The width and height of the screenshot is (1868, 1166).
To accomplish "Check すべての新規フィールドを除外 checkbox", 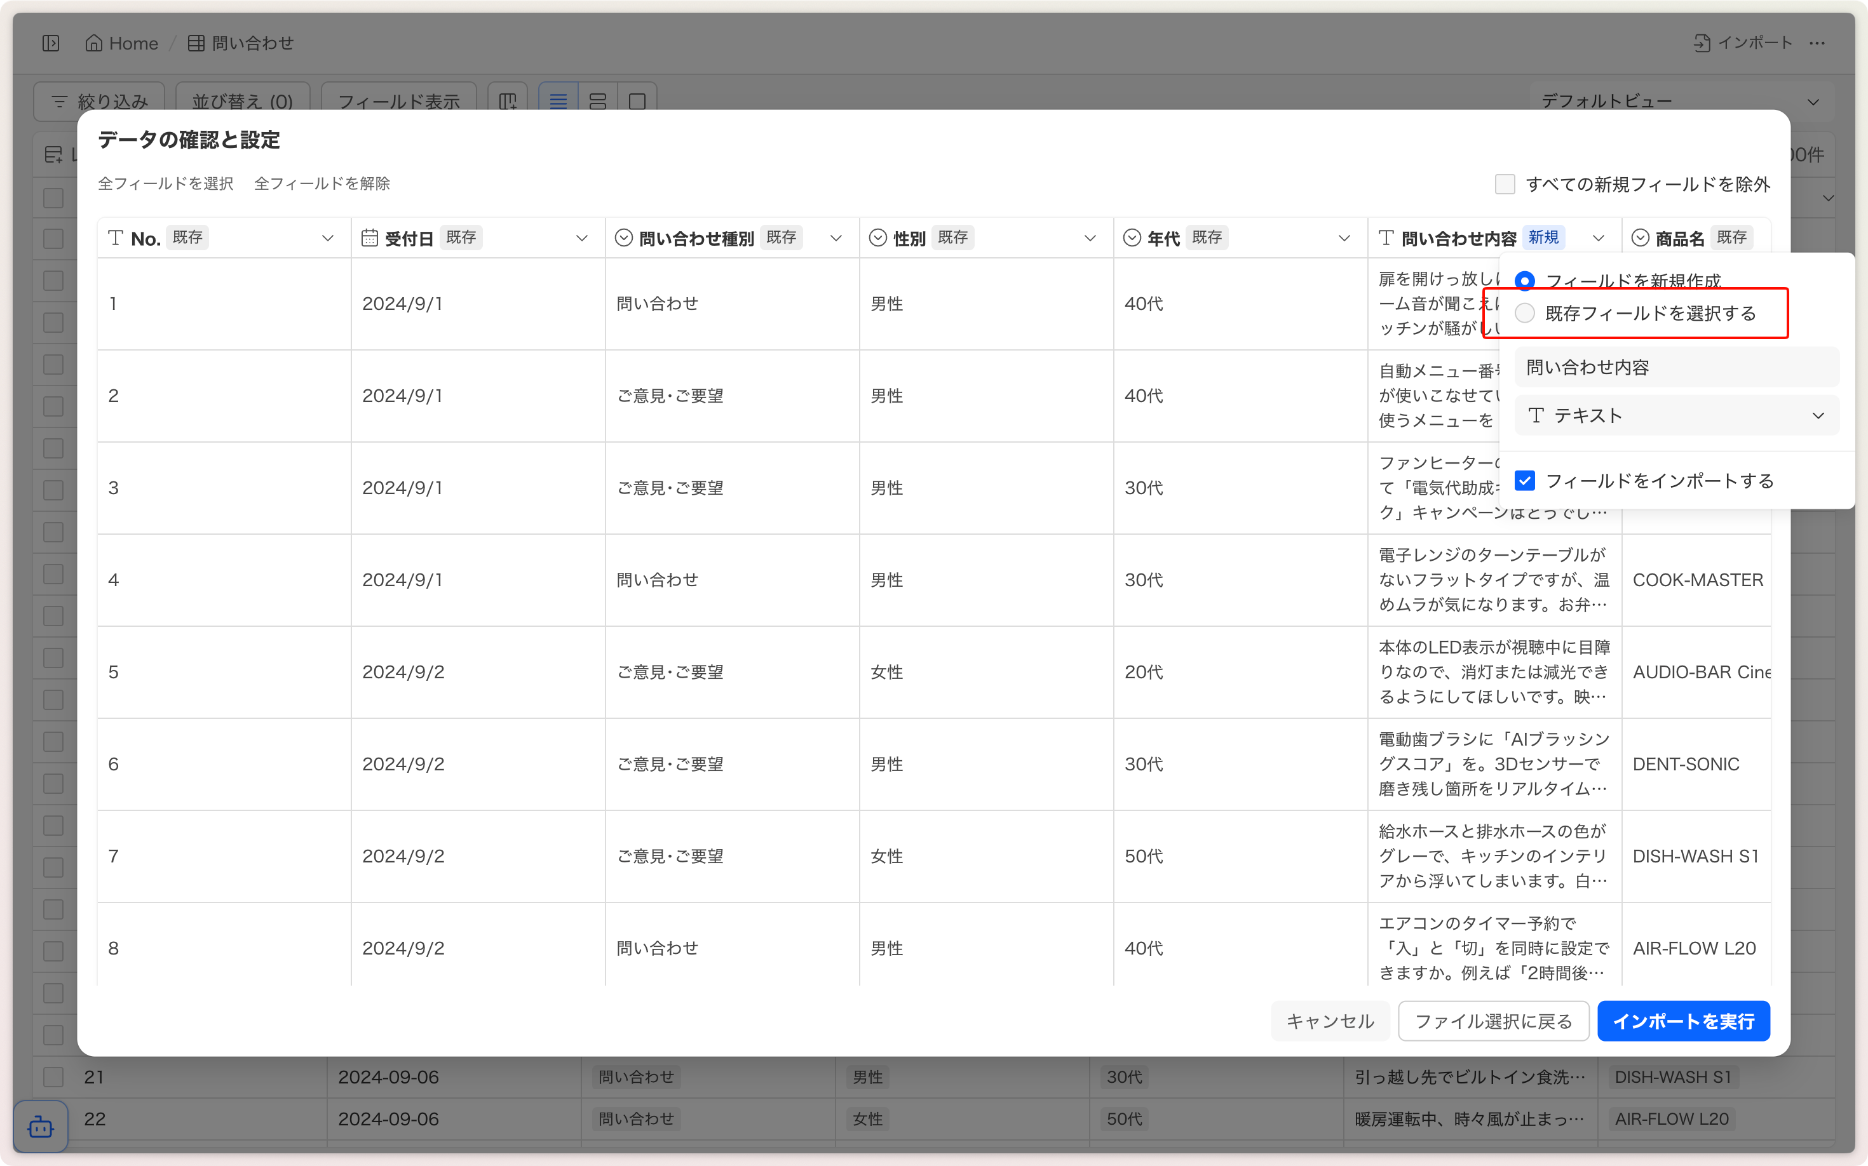I will tap(1505, 184).
